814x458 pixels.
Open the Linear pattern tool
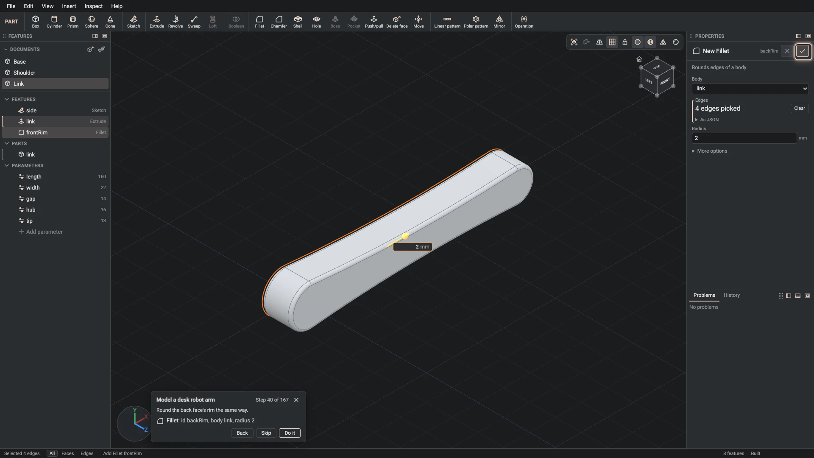click(x=447, y=22)
